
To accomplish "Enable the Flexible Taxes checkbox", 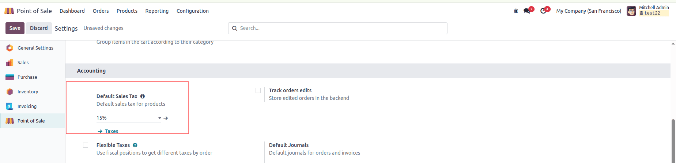I will pos(86,145).
